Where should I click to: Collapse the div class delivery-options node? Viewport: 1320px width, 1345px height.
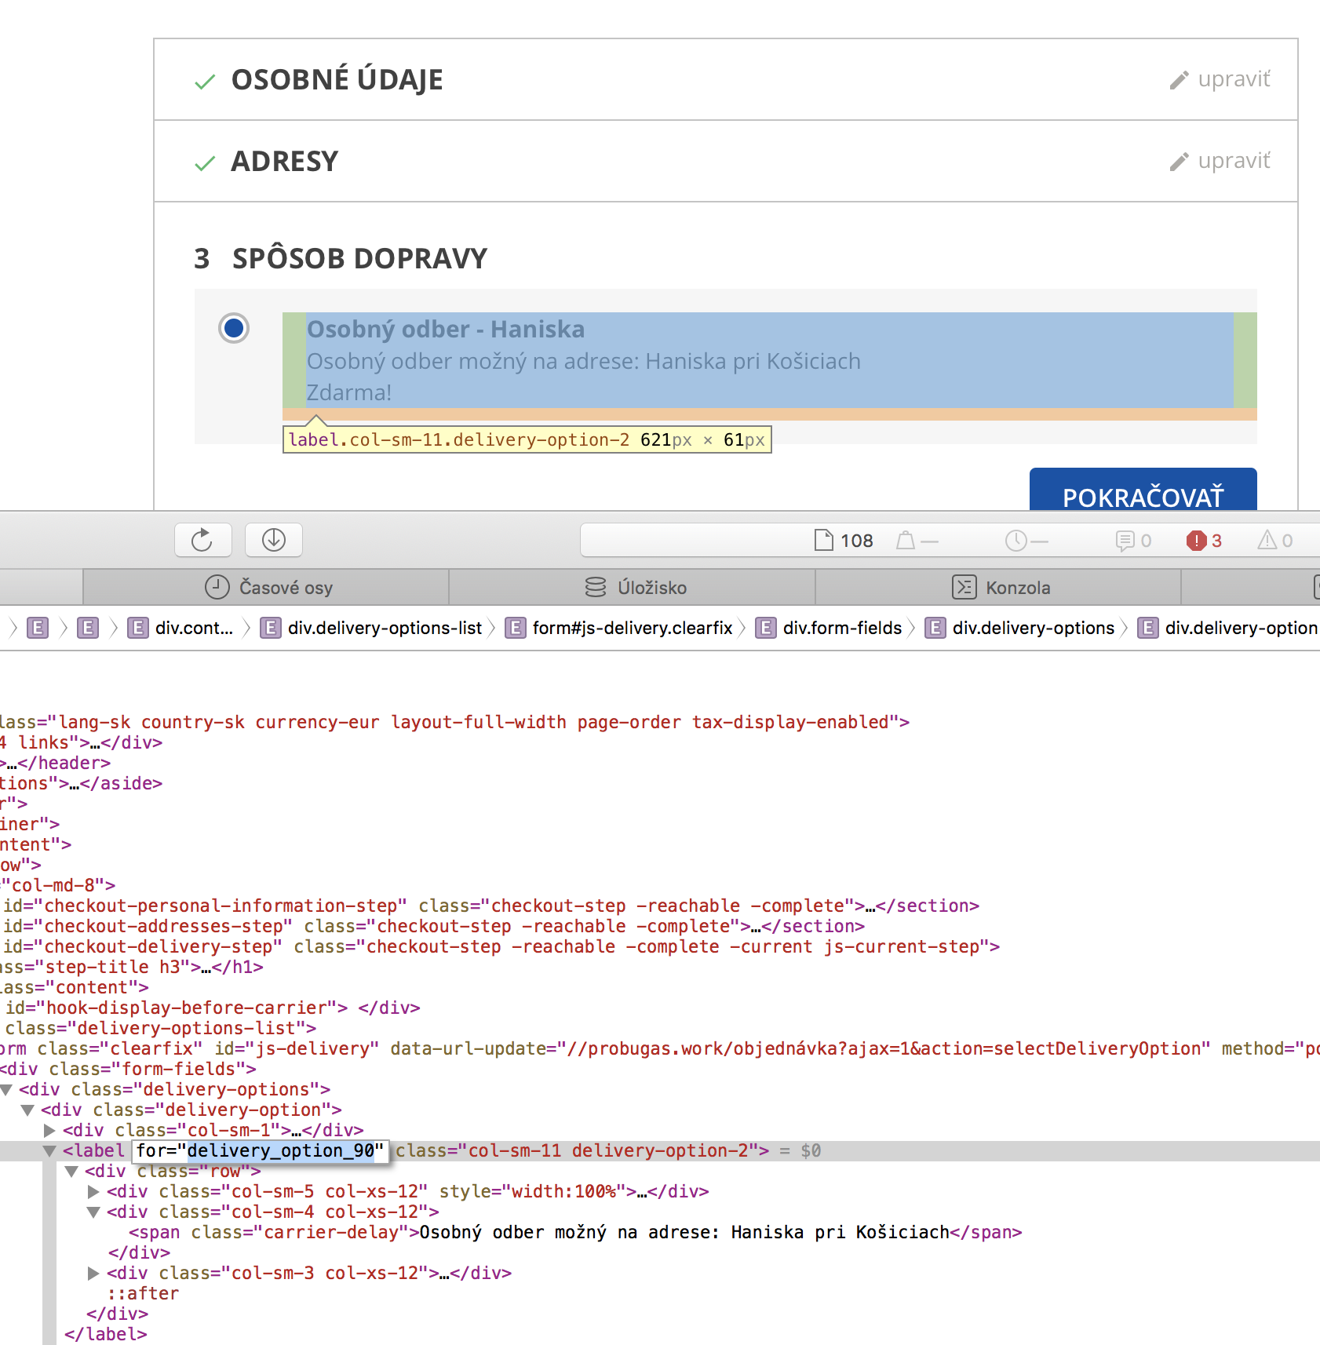pyautogui.click(x=6, y=1089)
